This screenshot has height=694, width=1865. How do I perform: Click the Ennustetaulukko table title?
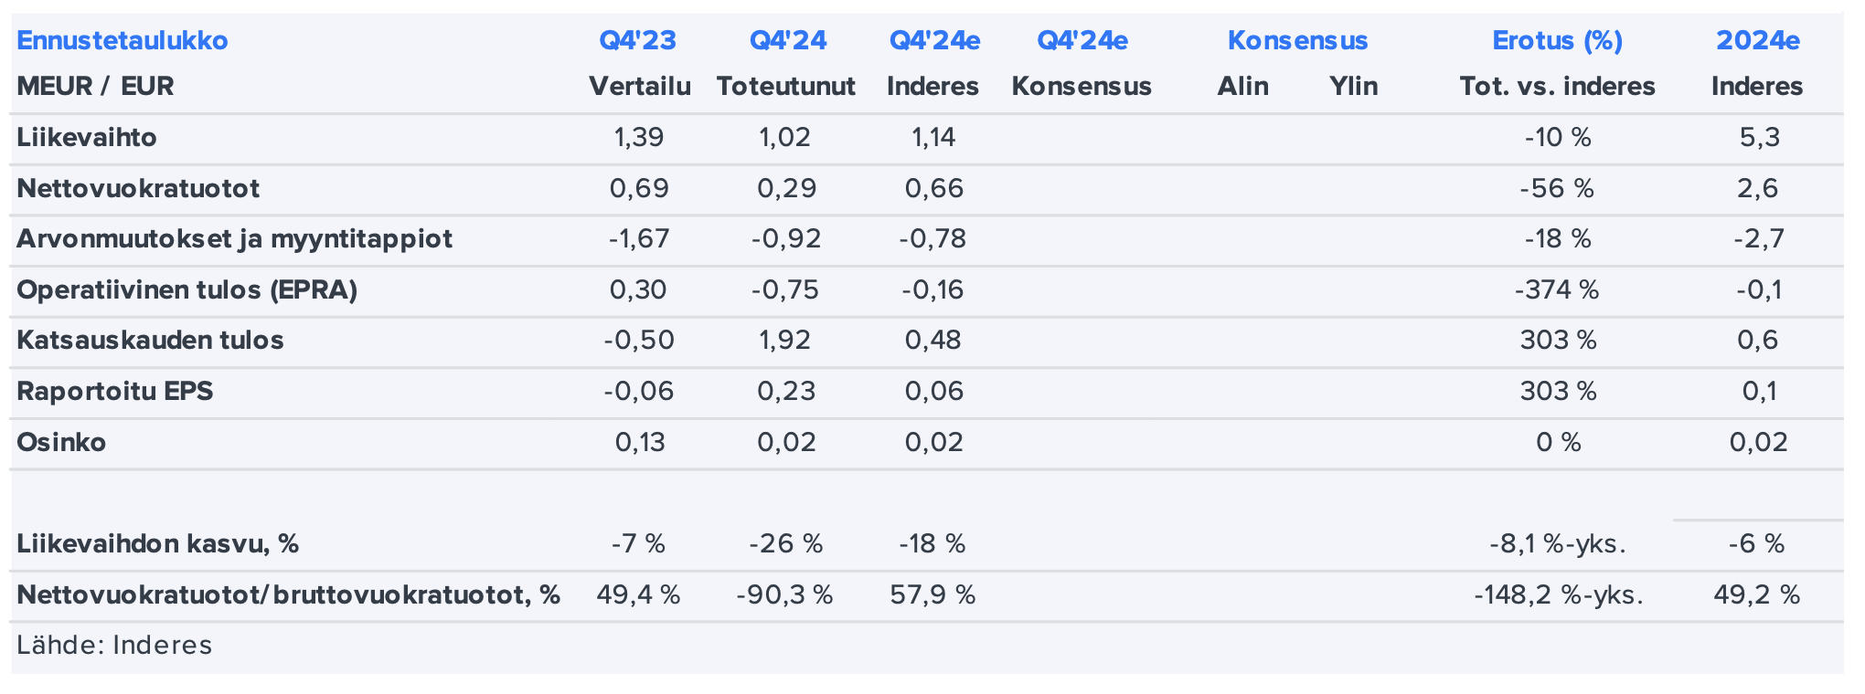122,41
